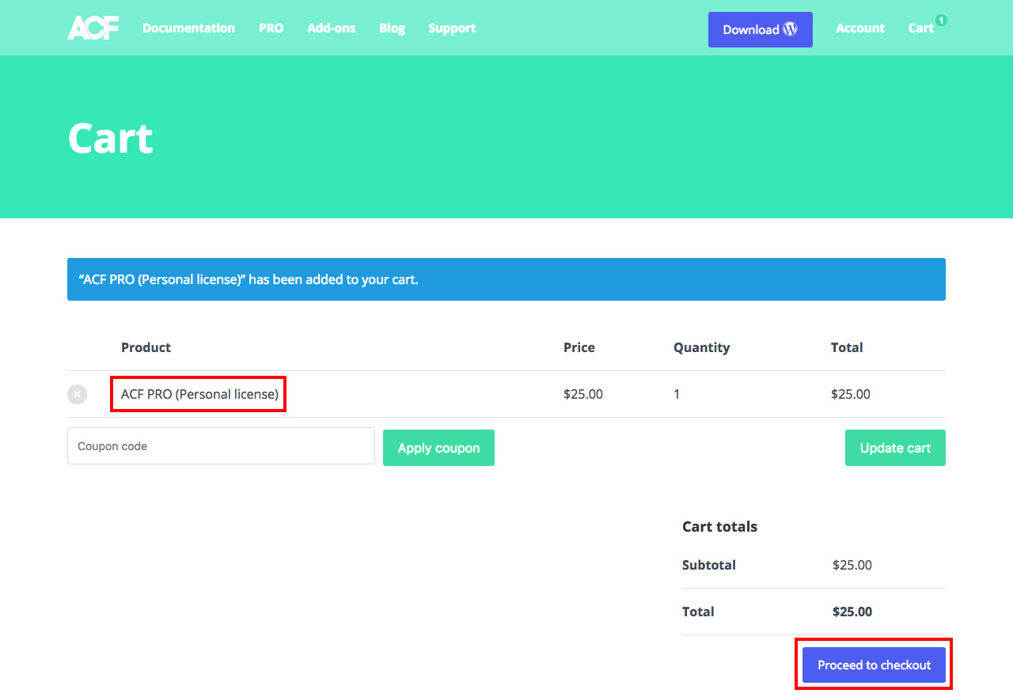Open the Documentation menu item
The image size is (1013, 697).
coord(188,28)
